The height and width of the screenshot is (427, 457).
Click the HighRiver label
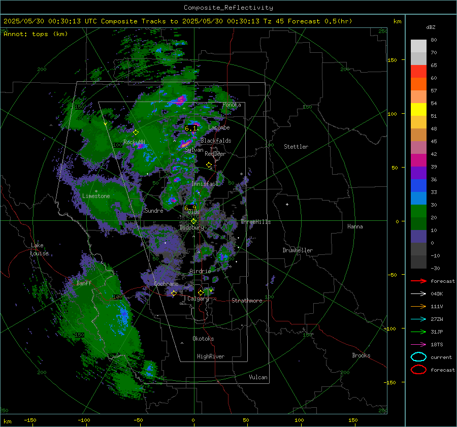tap(211, 356)
